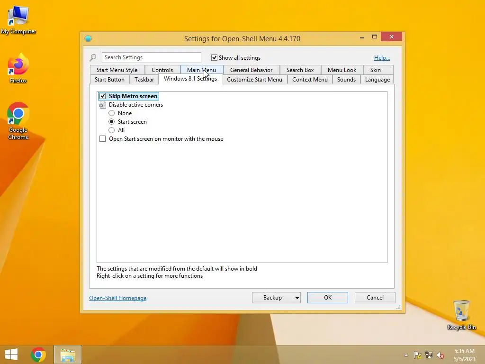Click the Open-Shell title bar icon
This screenshot has height=364, width=485.
pyautogui.click(x=88, y=38)
